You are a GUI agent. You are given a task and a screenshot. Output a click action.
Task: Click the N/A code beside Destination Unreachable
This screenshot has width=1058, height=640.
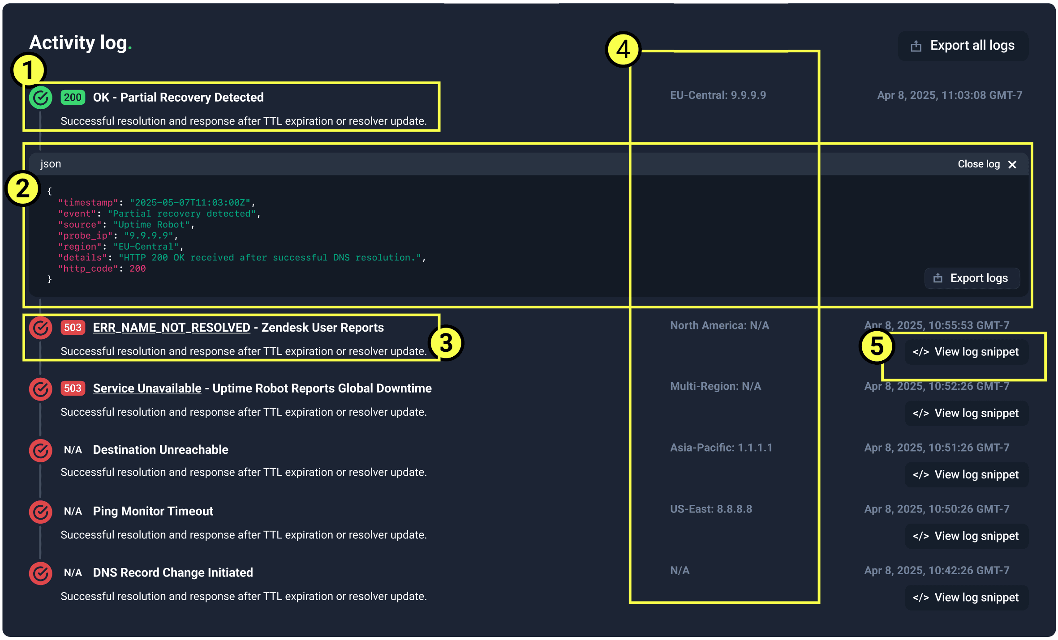73,450
